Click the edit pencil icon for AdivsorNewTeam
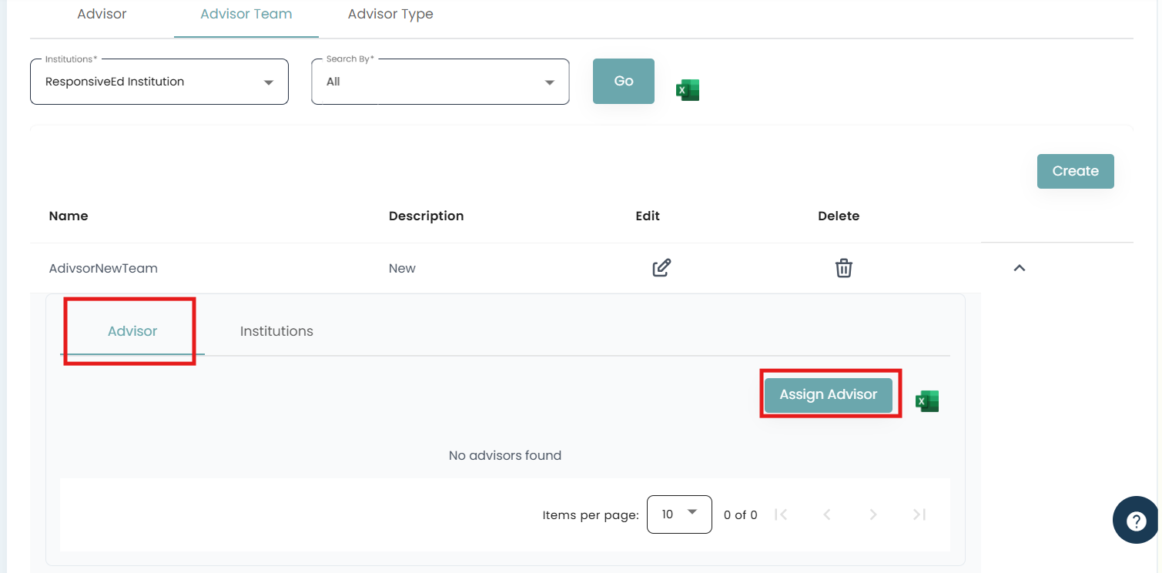 (x=661, y=268)
